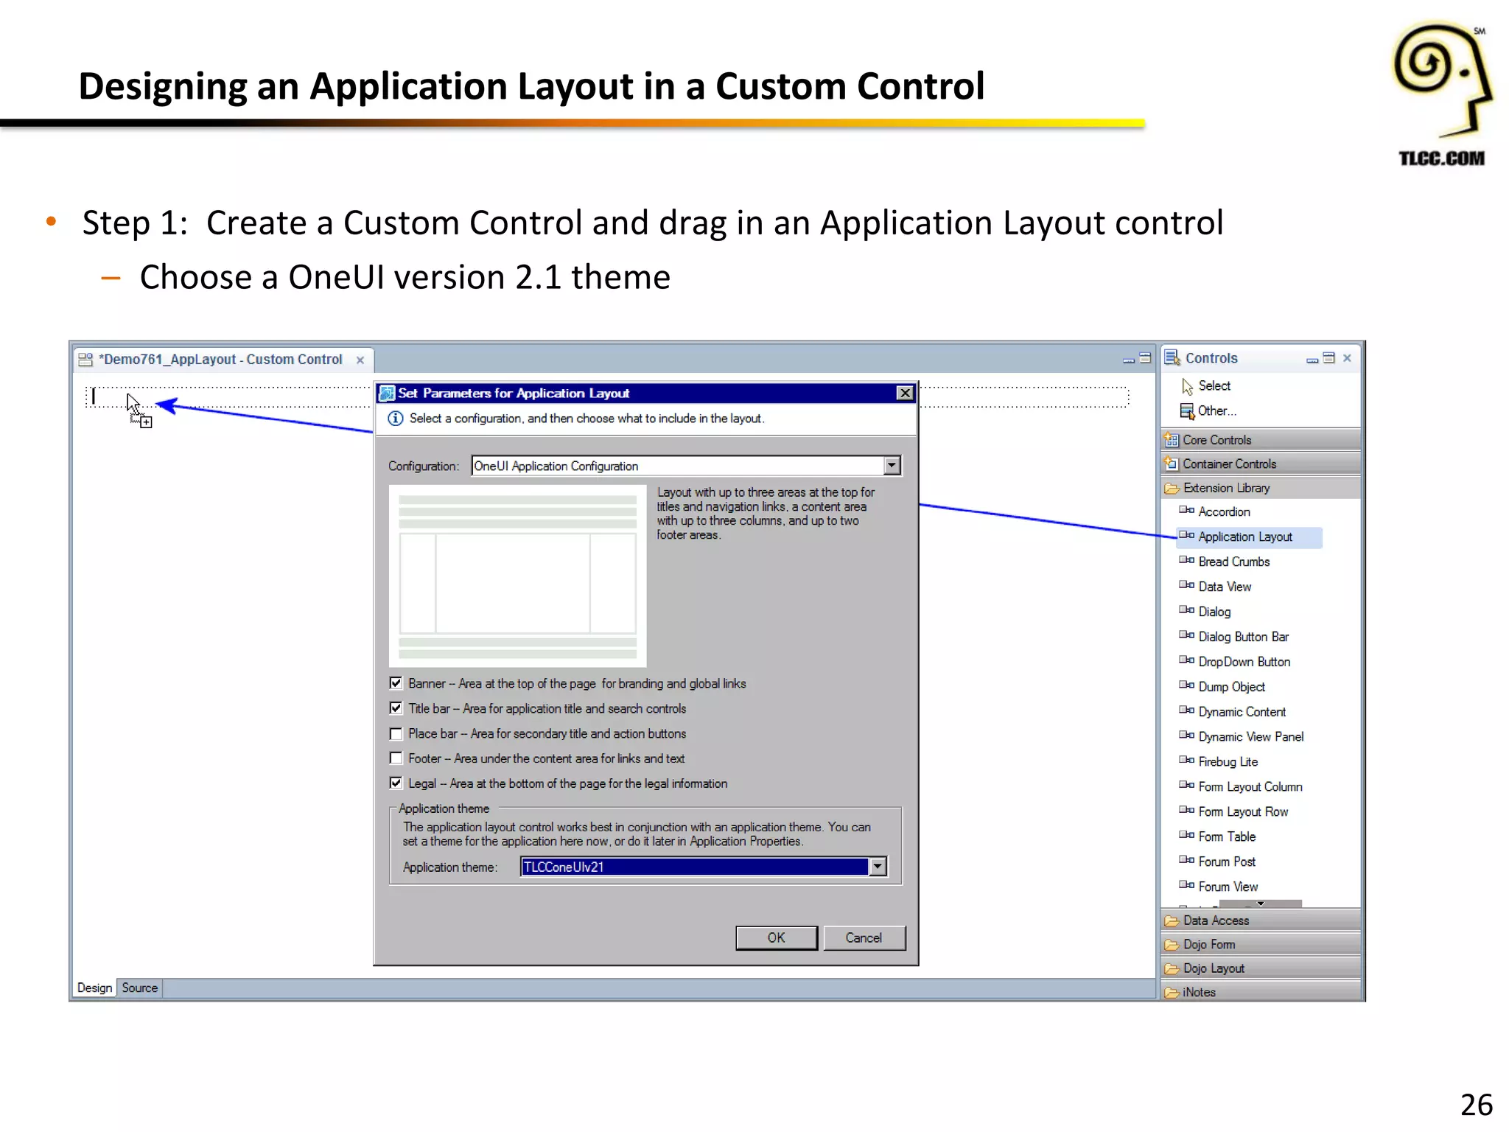Close the Set Parameters dialog
The image size is (1509, 1132).
click(905, 393)
